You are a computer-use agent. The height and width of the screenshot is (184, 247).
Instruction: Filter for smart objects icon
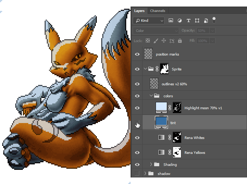click(206, 21)
